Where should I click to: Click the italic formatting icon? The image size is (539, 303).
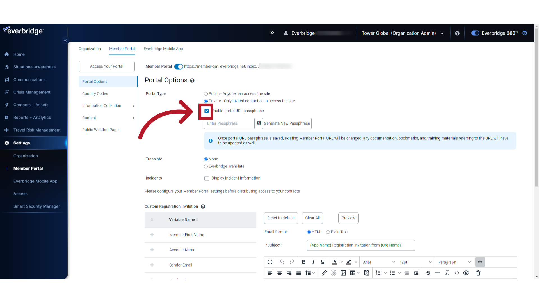313,262
